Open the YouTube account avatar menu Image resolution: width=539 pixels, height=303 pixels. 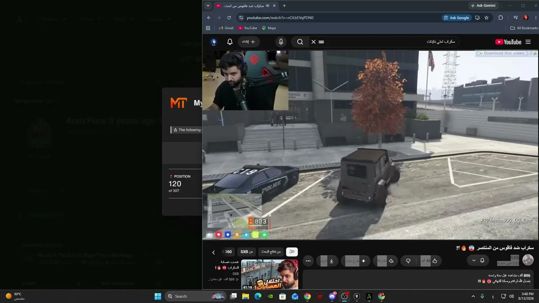click(214, 42)
